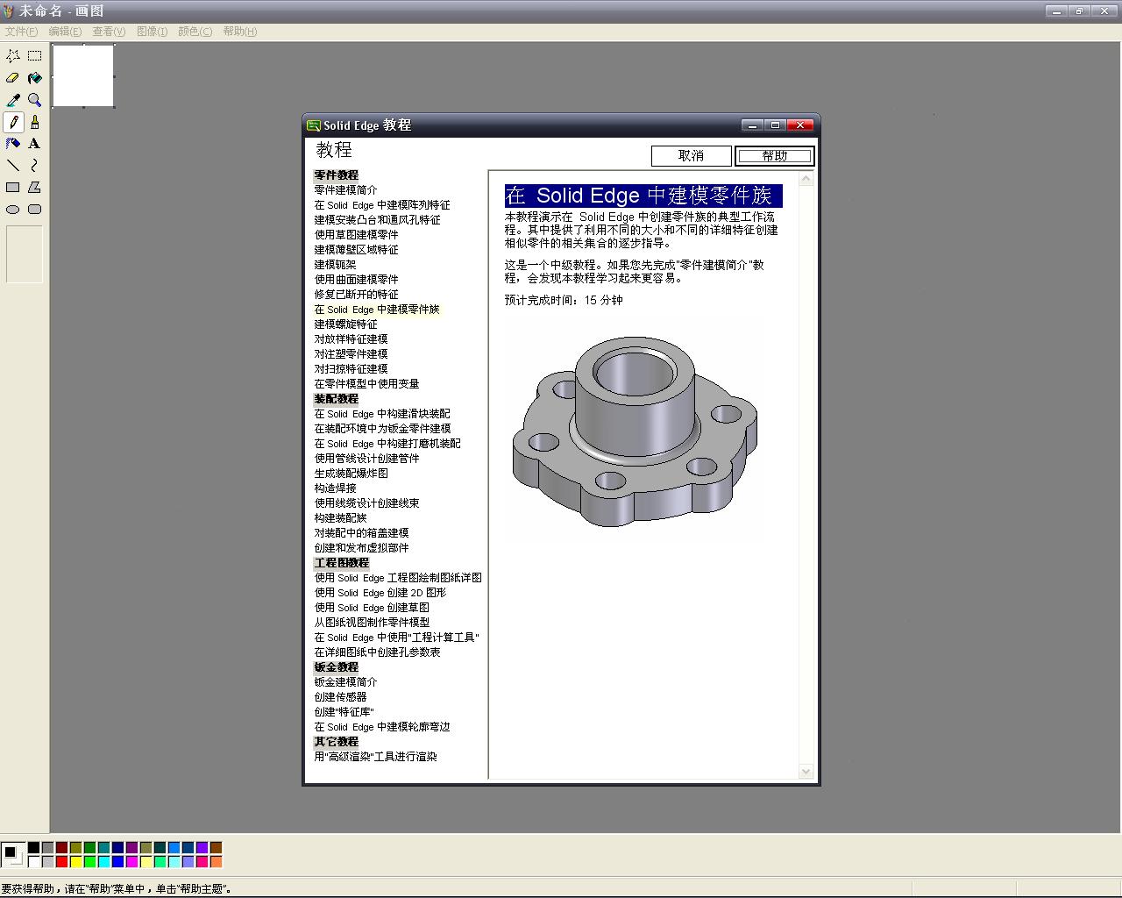
Task: Open tutorial 创建和发布虚拟部件
Action: [361, 548]
